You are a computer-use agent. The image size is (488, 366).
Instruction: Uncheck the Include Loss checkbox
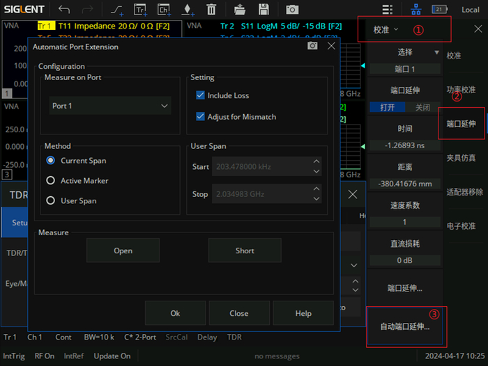coord(201,95)
